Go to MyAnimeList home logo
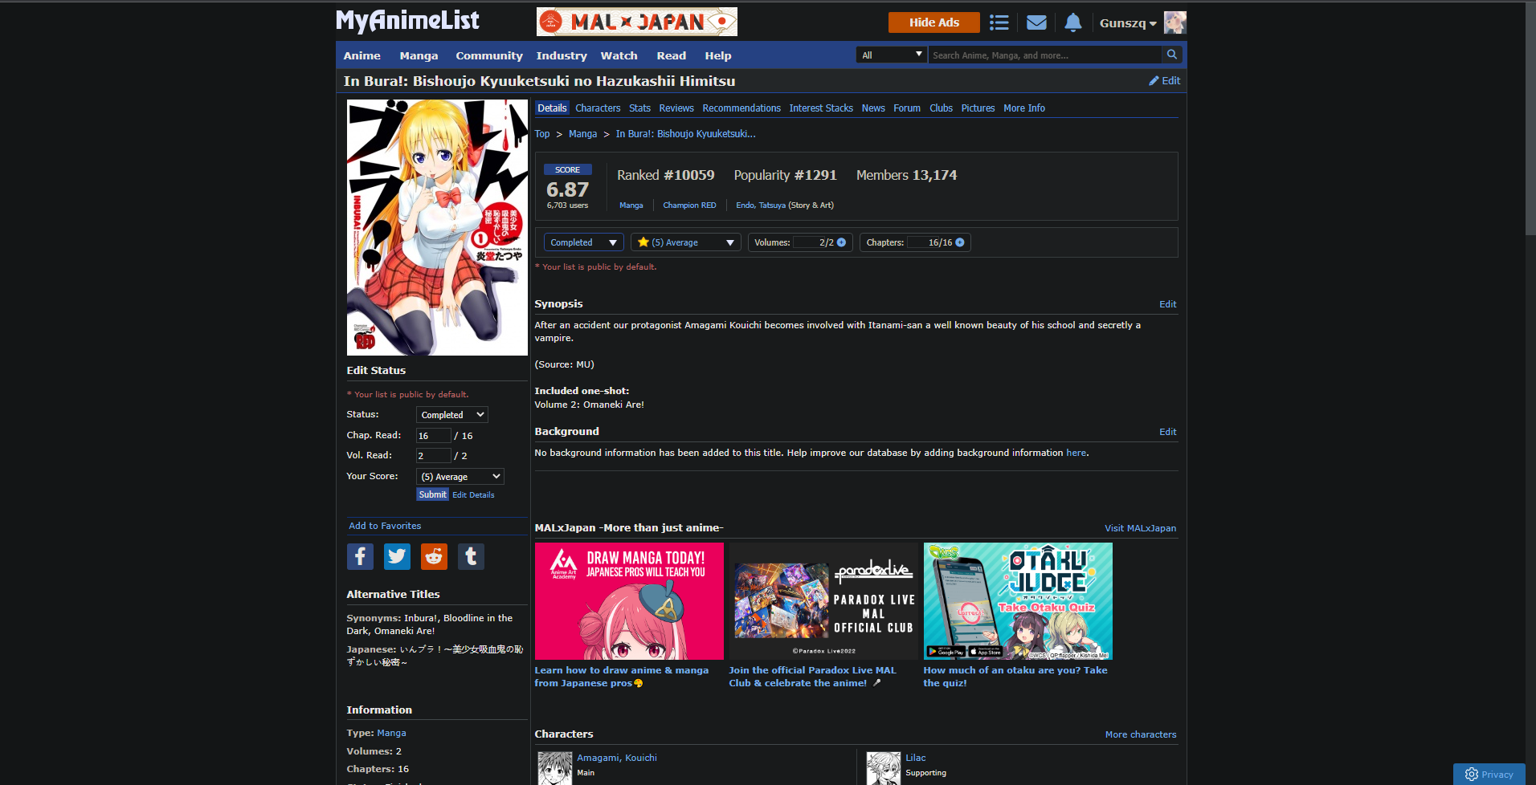Image resolution: width=1536 pixels, height=785 pixels. 407,21
